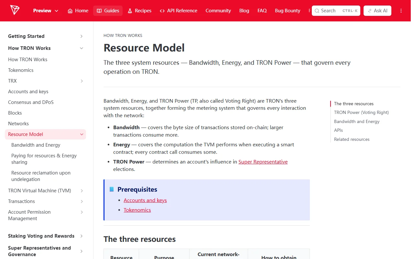Collapse the How TRON Works section
This screenshot has height=259, width=414.
pyautogui.click(x=82, y=48)
